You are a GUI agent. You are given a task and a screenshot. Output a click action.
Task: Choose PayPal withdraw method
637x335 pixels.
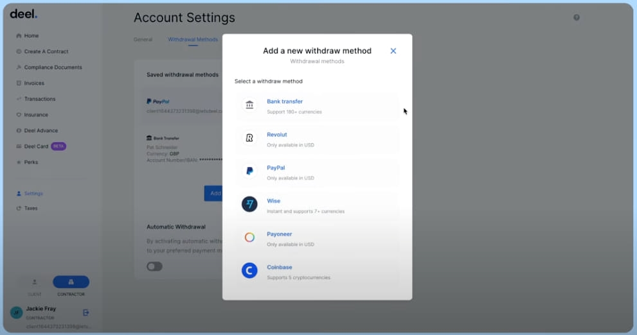318,173
